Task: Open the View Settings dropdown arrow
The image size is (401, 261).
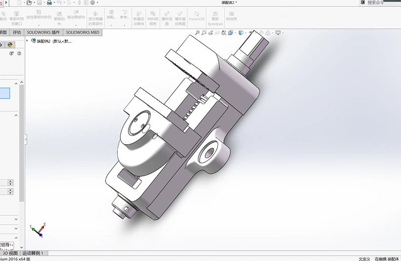Action: (283, 33)
